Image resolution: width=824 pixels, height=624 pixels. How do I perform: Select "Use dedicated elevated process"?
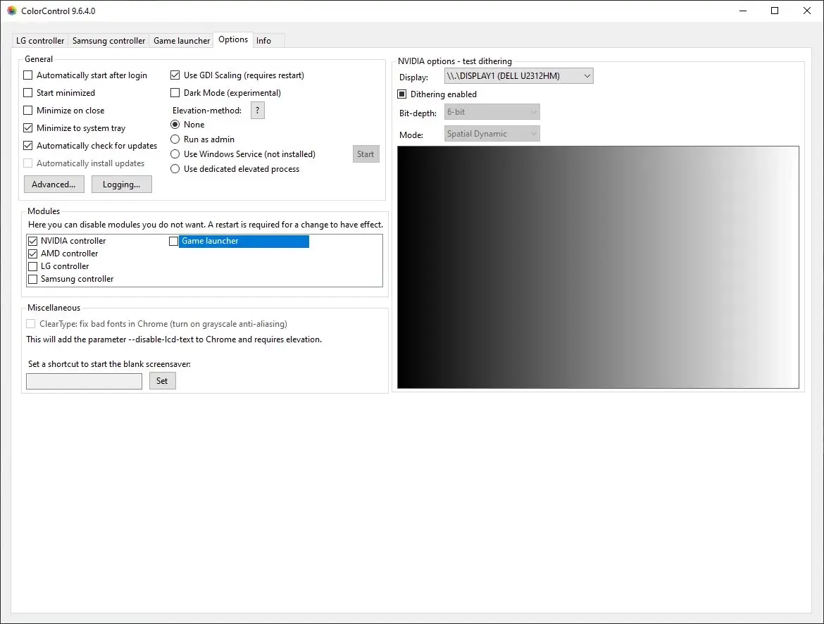pos(175,168)
